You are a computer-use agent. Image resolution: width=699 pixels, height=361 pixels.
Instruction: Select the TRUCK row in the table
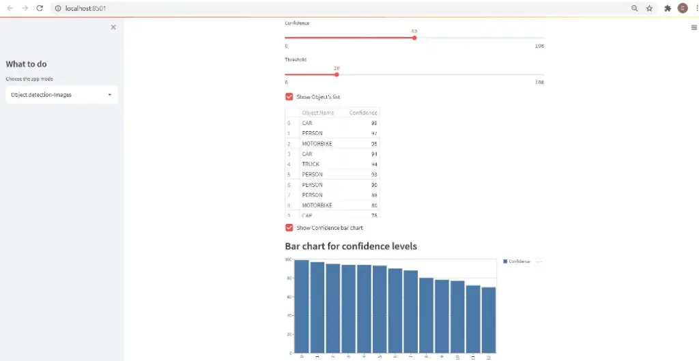311,164
